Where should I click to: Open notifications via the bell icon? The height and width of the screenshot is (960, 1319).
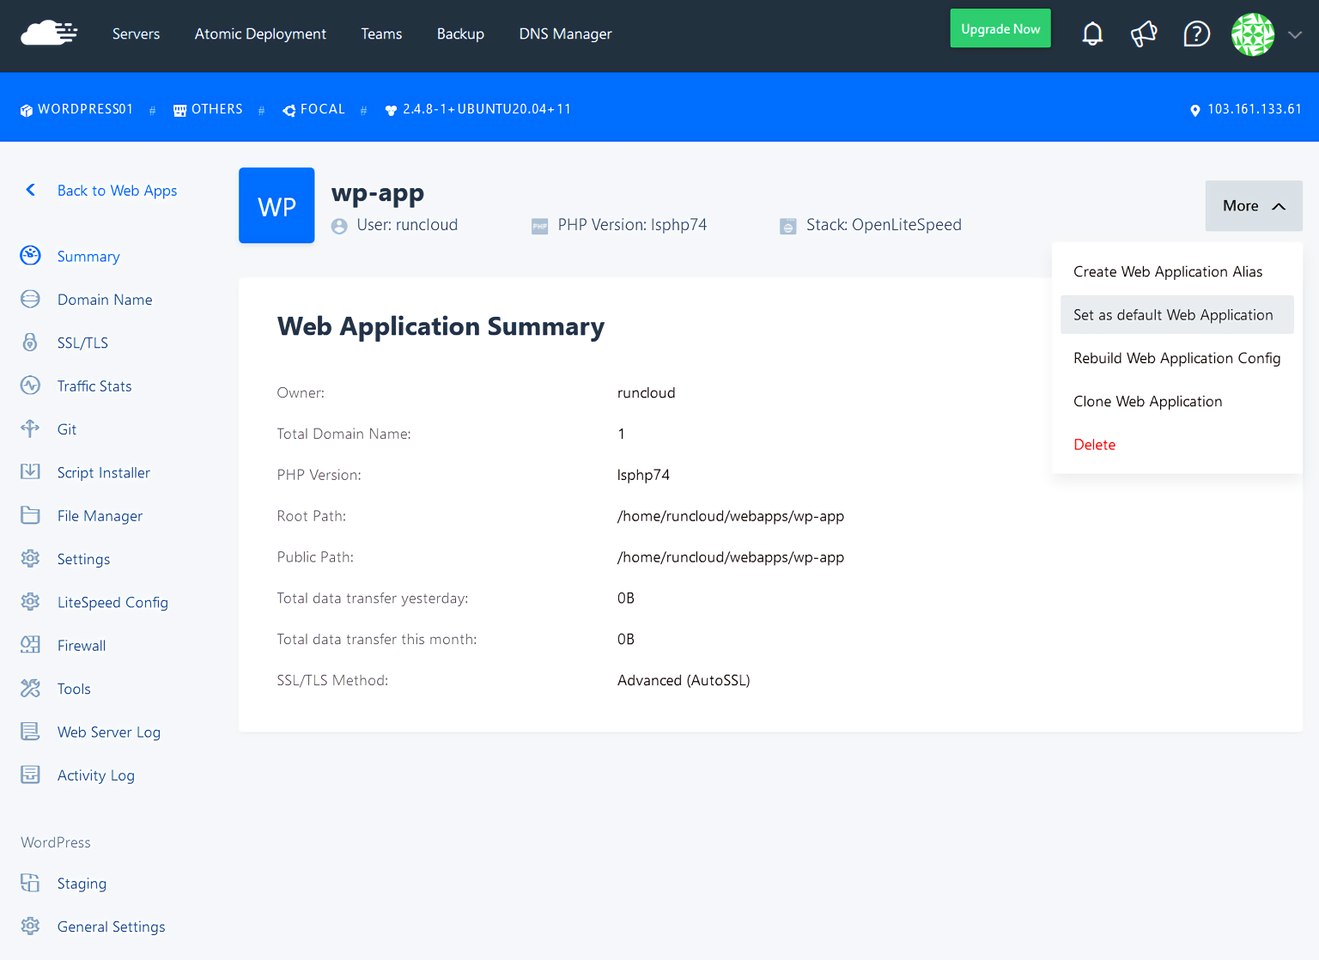point(1092,33)
